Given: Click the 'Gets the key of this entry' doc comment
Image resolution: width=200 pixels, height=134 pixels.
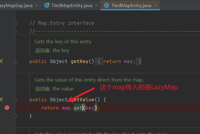Looking at the screenshot, I should coord(63,42).
